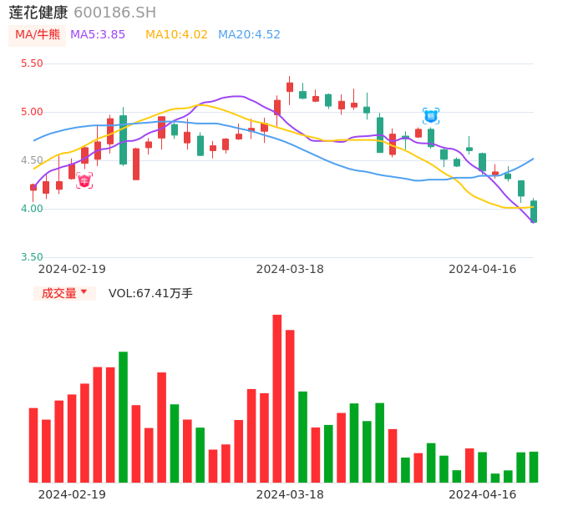Click the 2024-03-18 date under volume chart
Viewport: 573px width, 506px height.
(290, 494)
